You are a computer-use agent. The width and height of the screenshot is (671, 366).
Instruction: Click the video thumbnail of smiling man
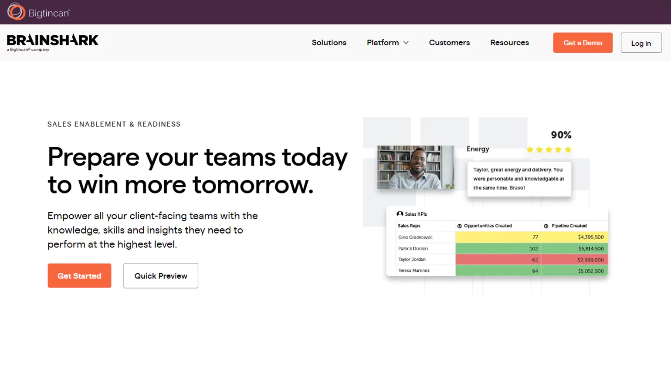click(x=415, y=167)
